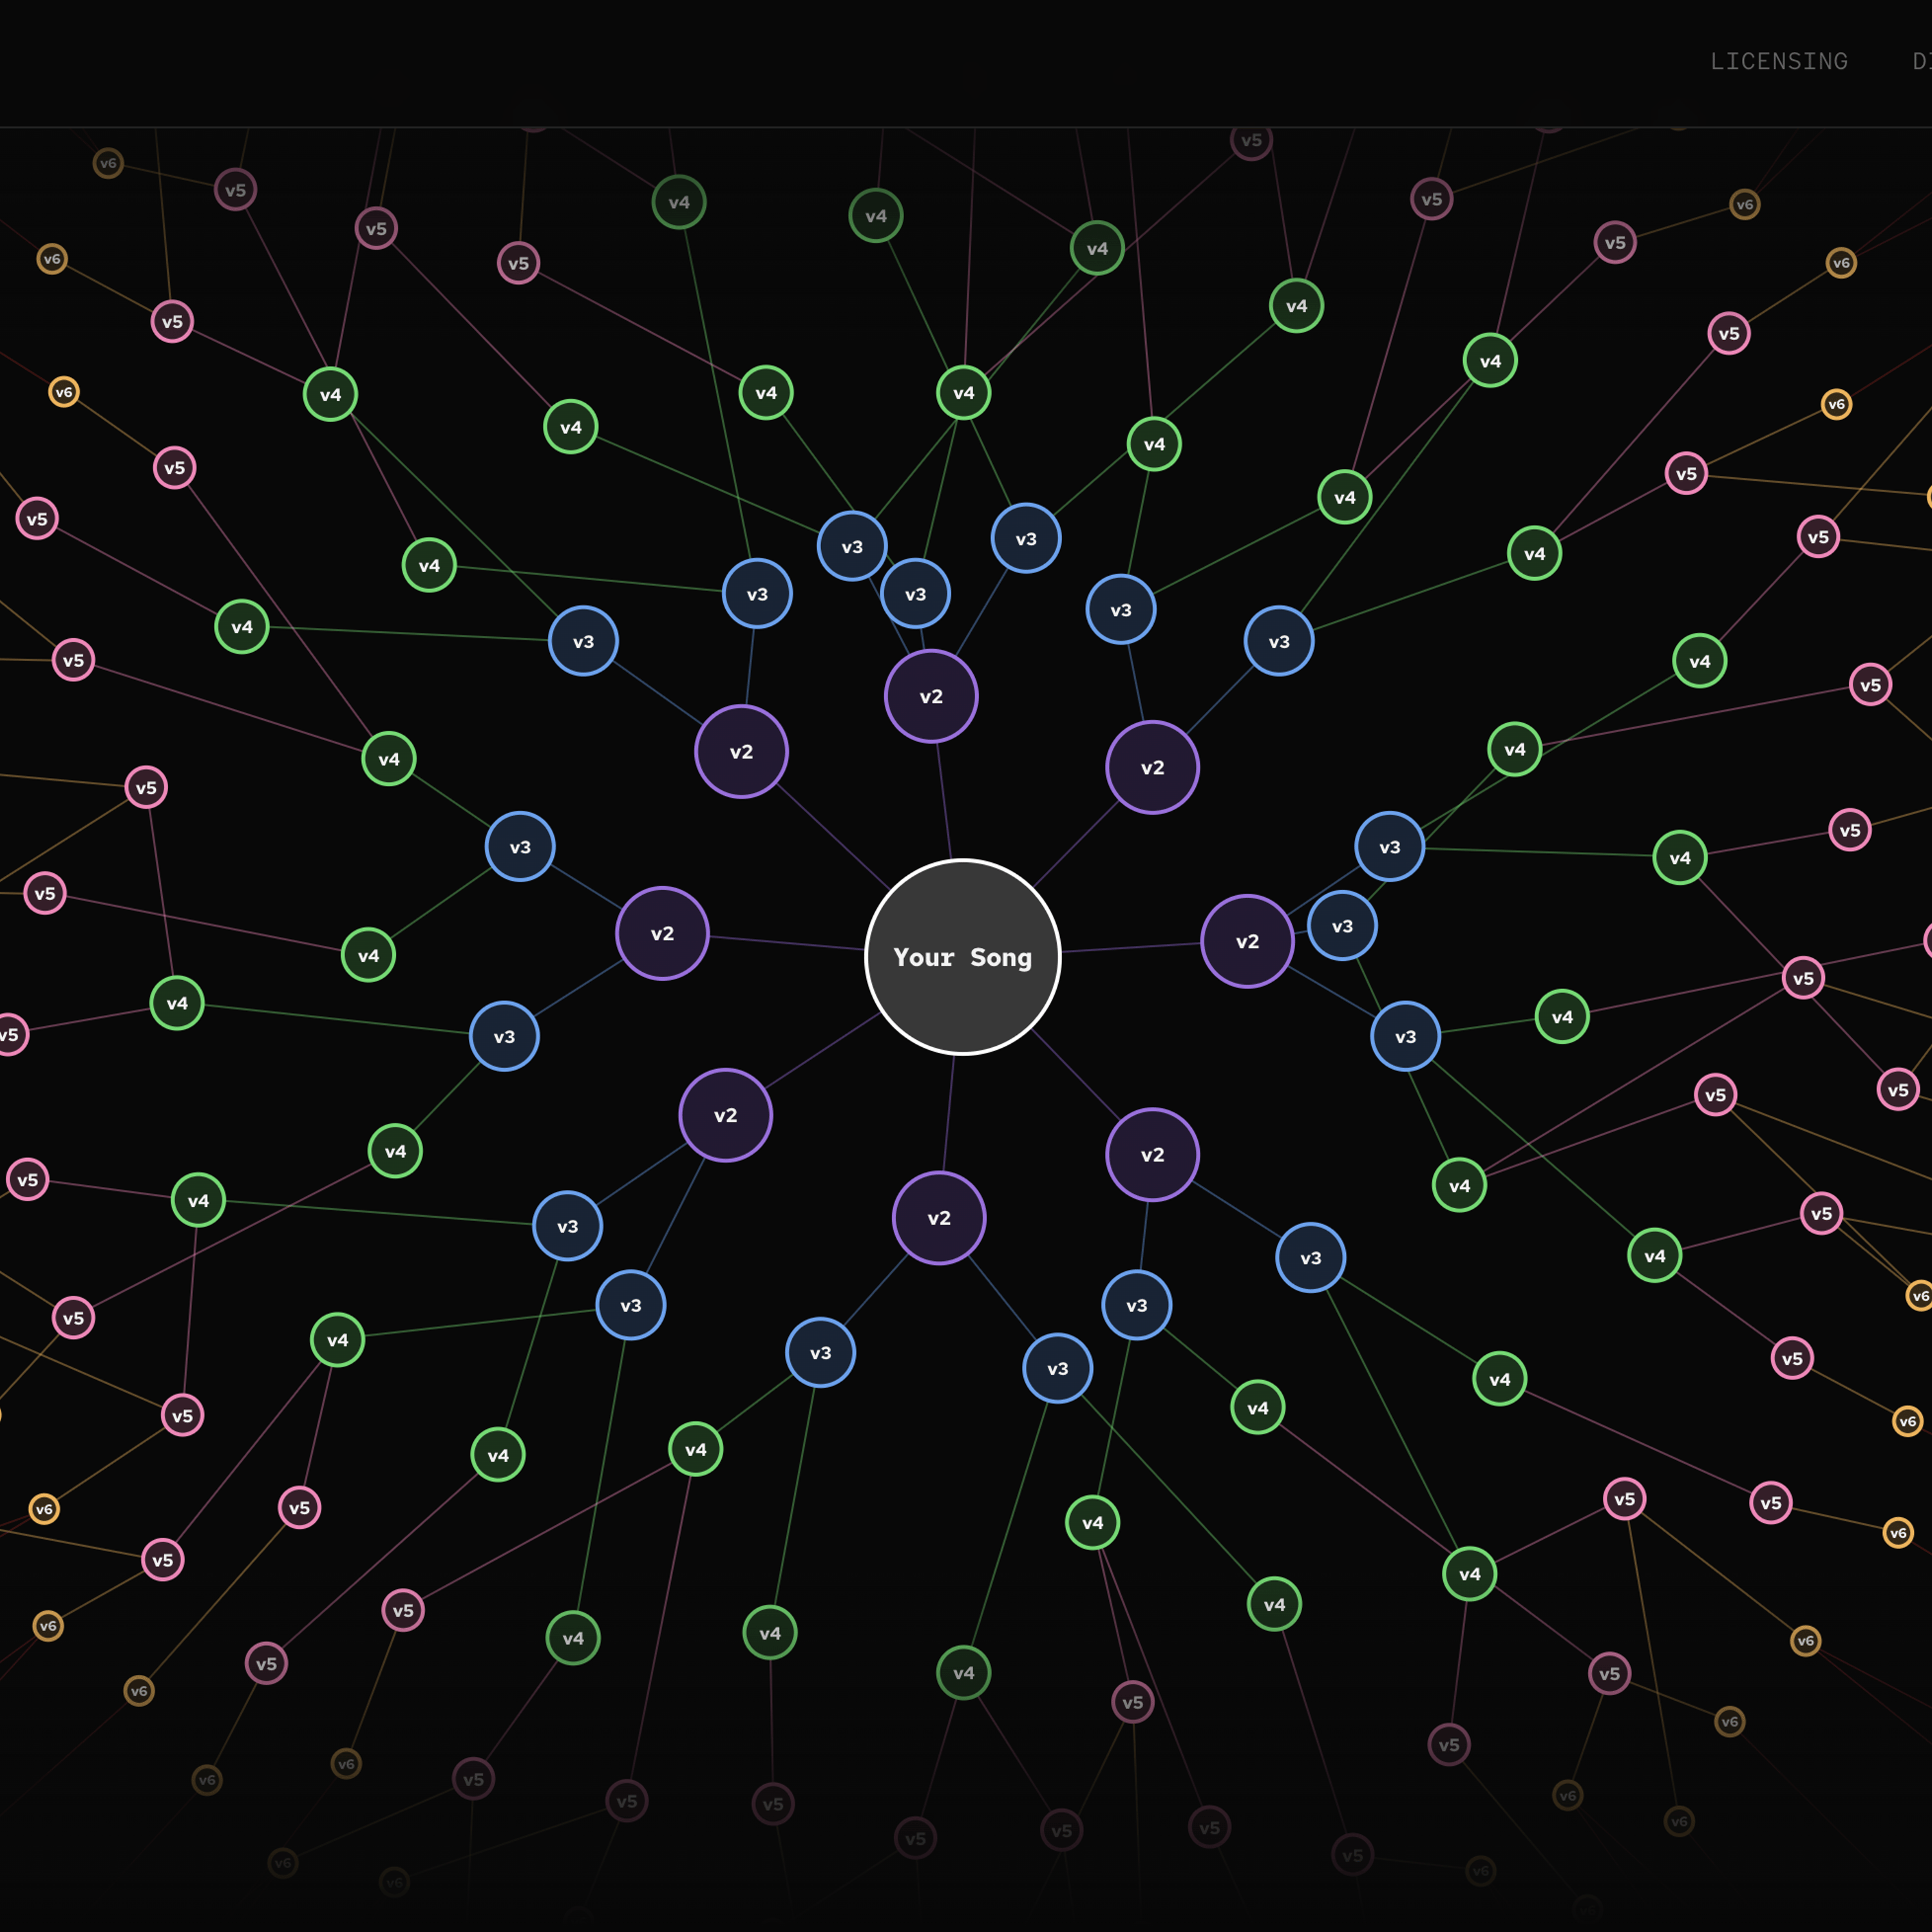This screenshot has width=1932, height=1932.
Task: Select the v2 node directly above Your Song
Action: [931, 696]
